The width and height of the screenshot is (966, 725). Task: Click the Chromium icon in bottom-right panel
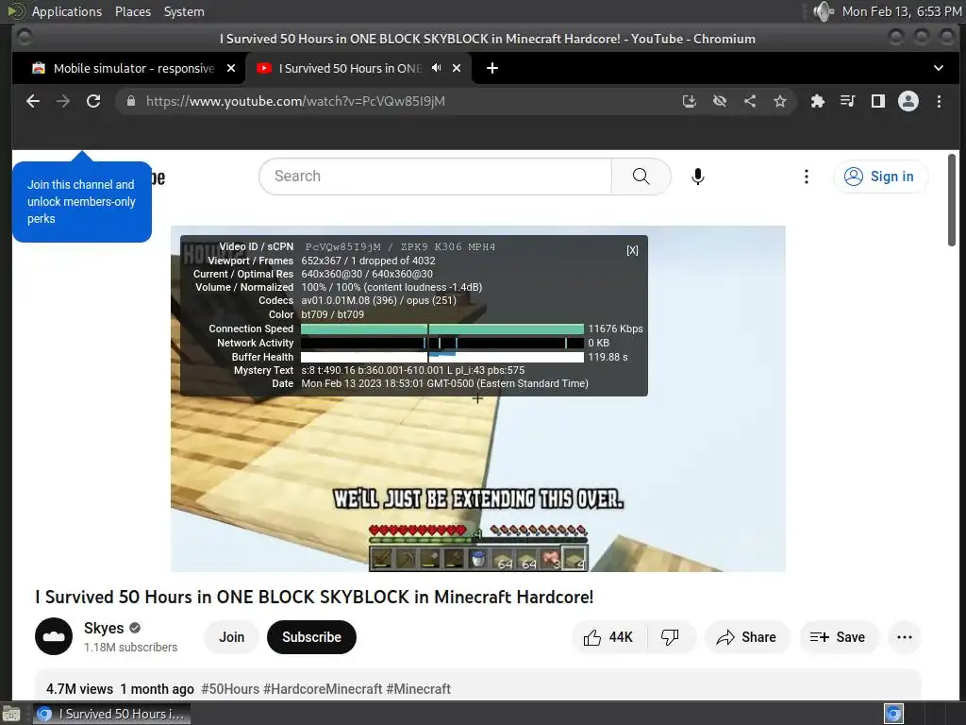click(x=893, y=714)
